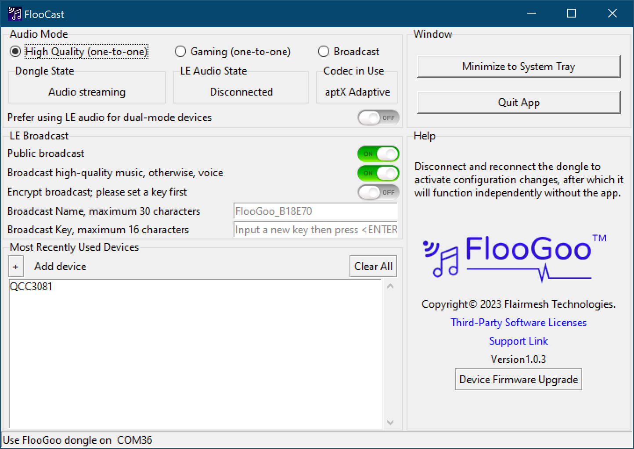Clear All recently used devices
The height and width of the screenshot is (449, 634).
tap(373, 267)
